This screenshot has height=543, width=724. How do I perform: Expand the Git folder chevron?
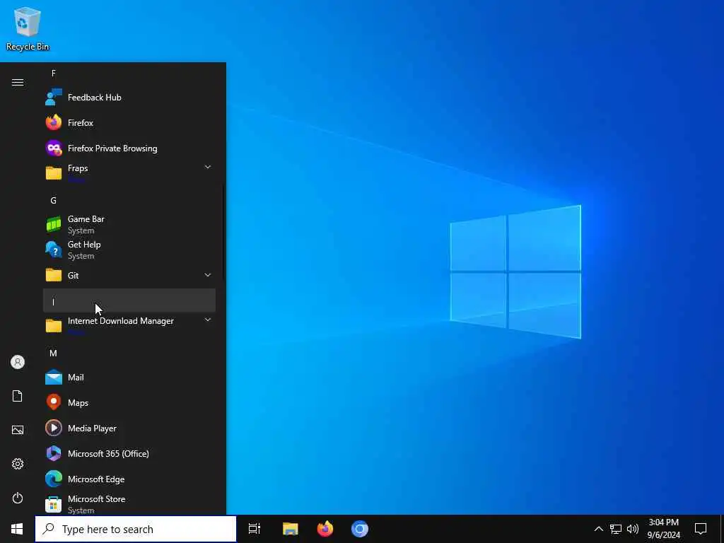208,275
